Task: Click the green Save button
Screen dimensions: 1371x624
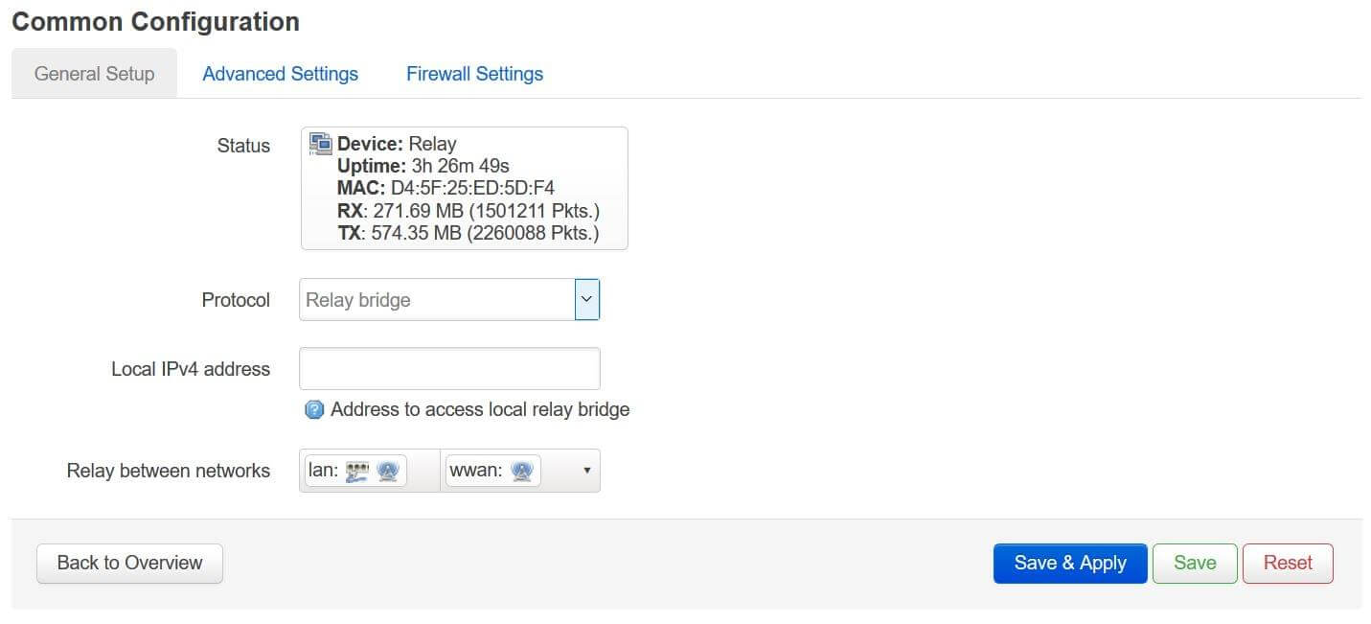Action: tap(1194, 564)
